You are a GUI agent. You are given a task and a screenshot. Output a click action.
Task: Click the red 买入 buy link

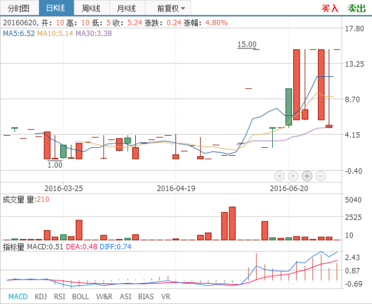pos(330,8)
